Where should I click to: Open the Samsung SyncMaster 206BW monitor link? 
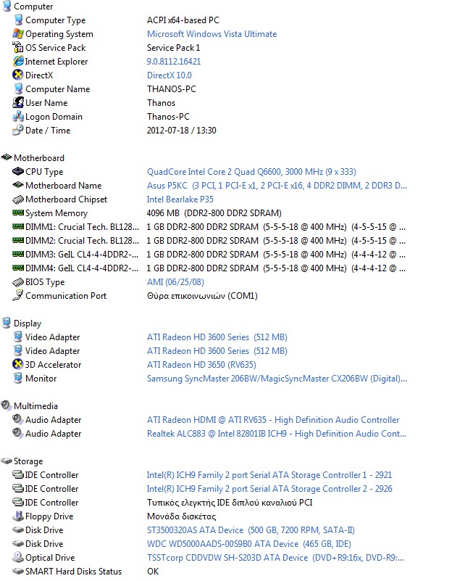pyautogui.click(x=277, y=379)
